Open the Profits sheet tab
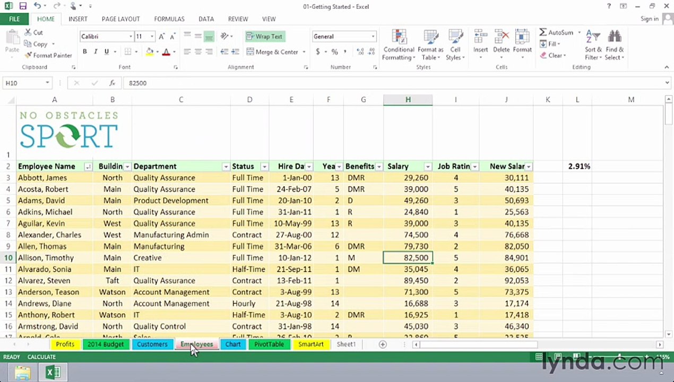The width and height of the screenshot is (674, 382). pyautogui.click(x=65, y=344)
